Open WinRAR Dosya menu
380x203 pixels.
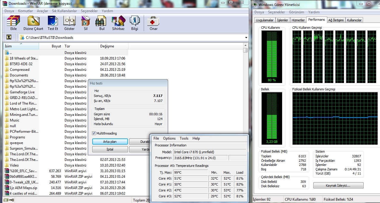[9, 11]
